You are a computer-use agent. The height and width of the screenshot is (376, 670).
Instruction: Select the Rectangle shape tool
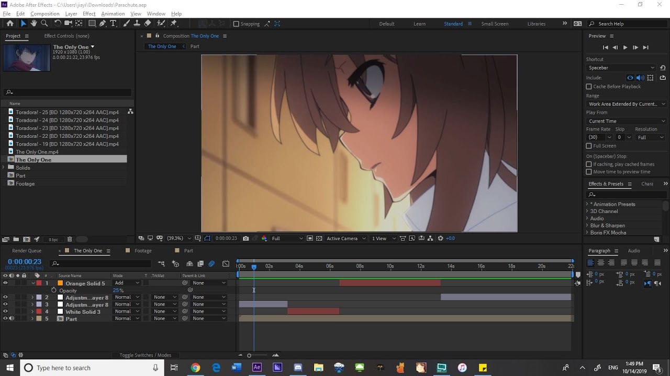[x=92, y=23]
